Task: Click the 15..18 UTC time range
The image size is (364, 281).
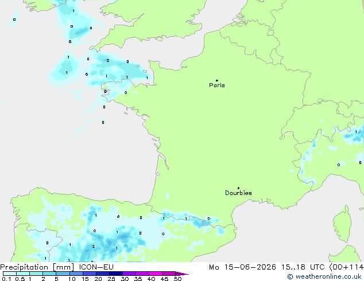Action: 303,267
